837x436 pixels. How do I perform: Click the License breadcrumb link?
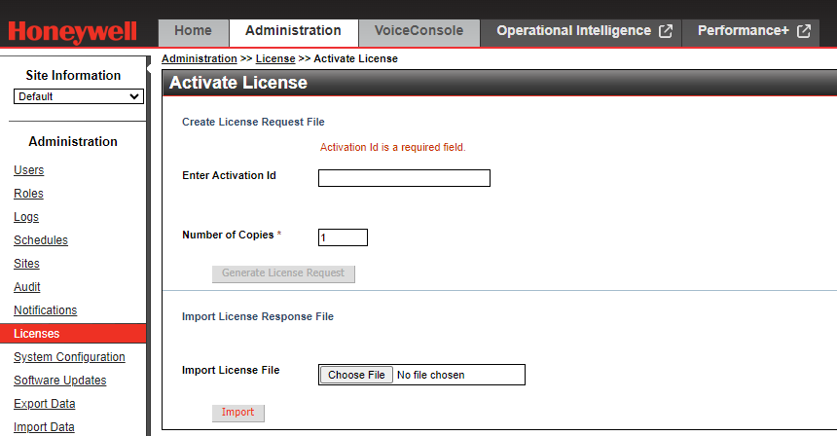tap(275, 59)
